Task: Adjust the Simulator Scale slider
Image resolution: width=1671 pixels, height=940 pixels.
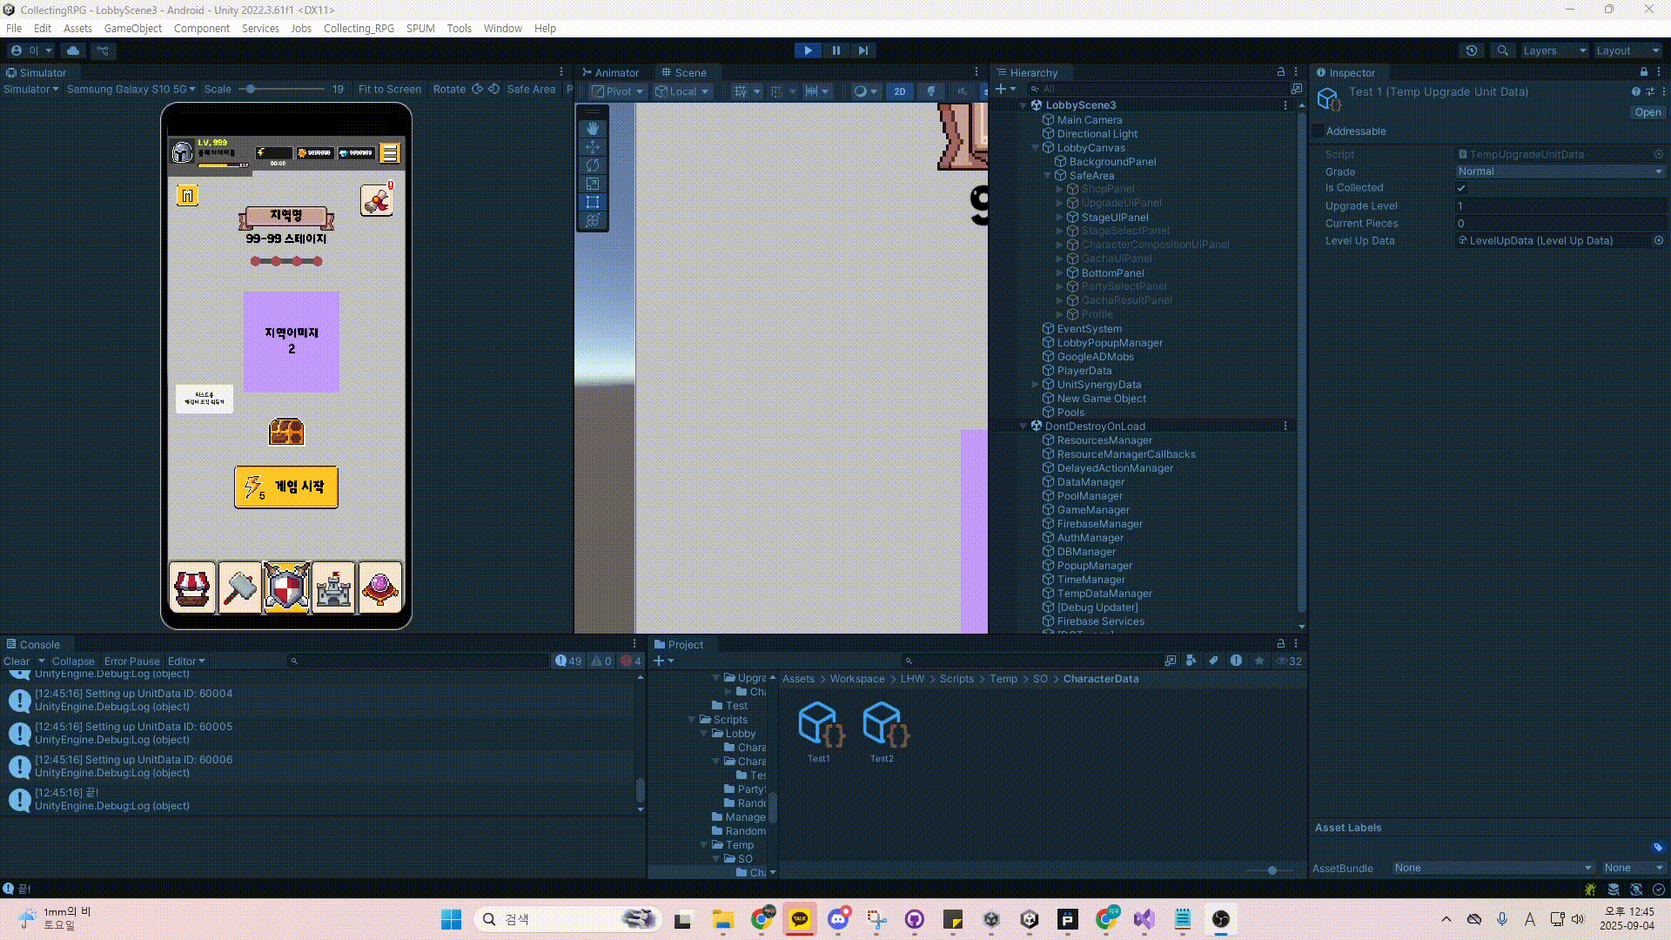Action: click(251, 89)
